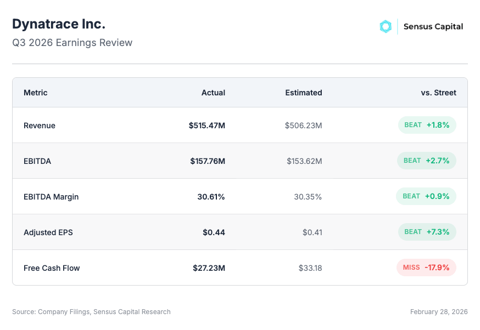Click the BEAT +0.9% margin badge
The width and height of the screenshot is (480, 330).
point(426,196)
